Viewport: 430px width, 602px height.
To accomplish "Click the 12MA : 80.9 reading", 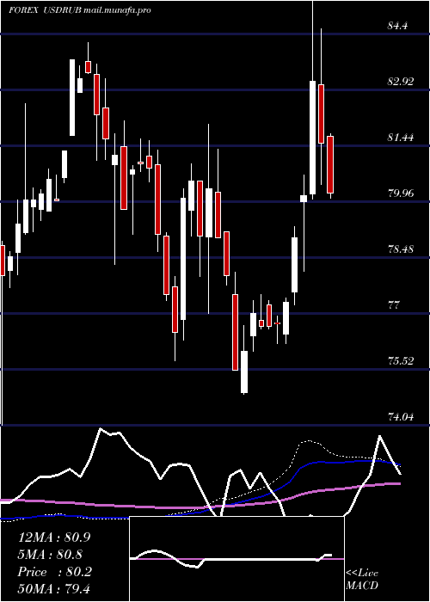I will pyautogui.click(x=54, y=537).
